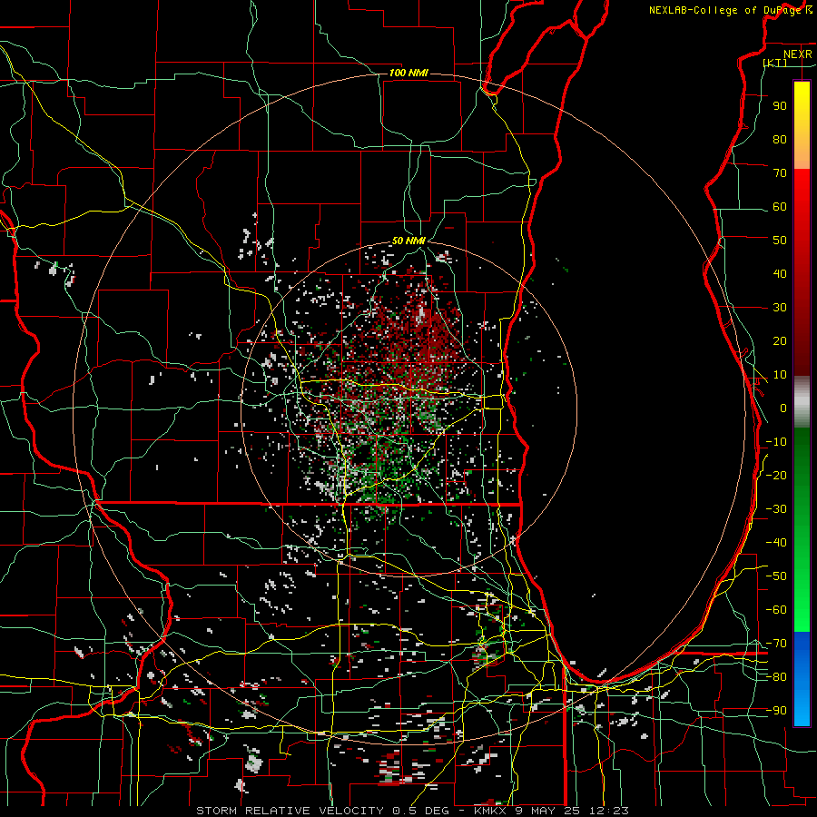The height and width of the screenshot is (817, 817).
Task: Click the 20 value on the velocity scale
Action: pos(780,341)
